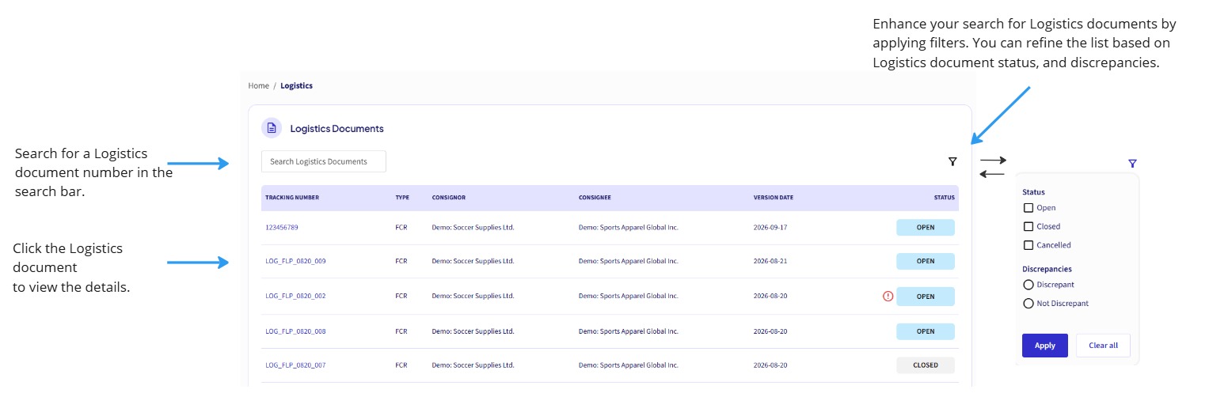Click the black filter funnel icon
The width and height of the screenshot is (1228, 412).
952,161
